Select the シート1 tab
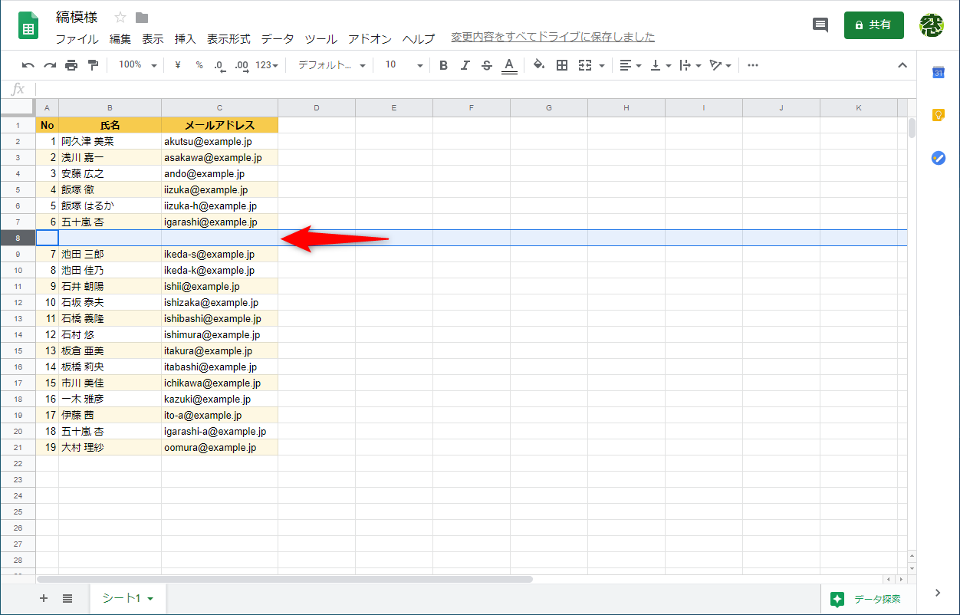Image resolution: width=960 pixels, height=615 pixels. (x=128, y=599)
